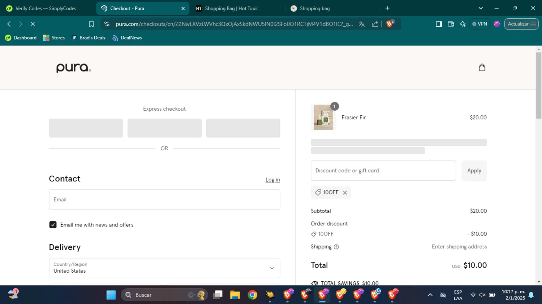This screenshot has height=304, width=542.
Task: Open the Dashboard bookmark
Action: point(21,38)
